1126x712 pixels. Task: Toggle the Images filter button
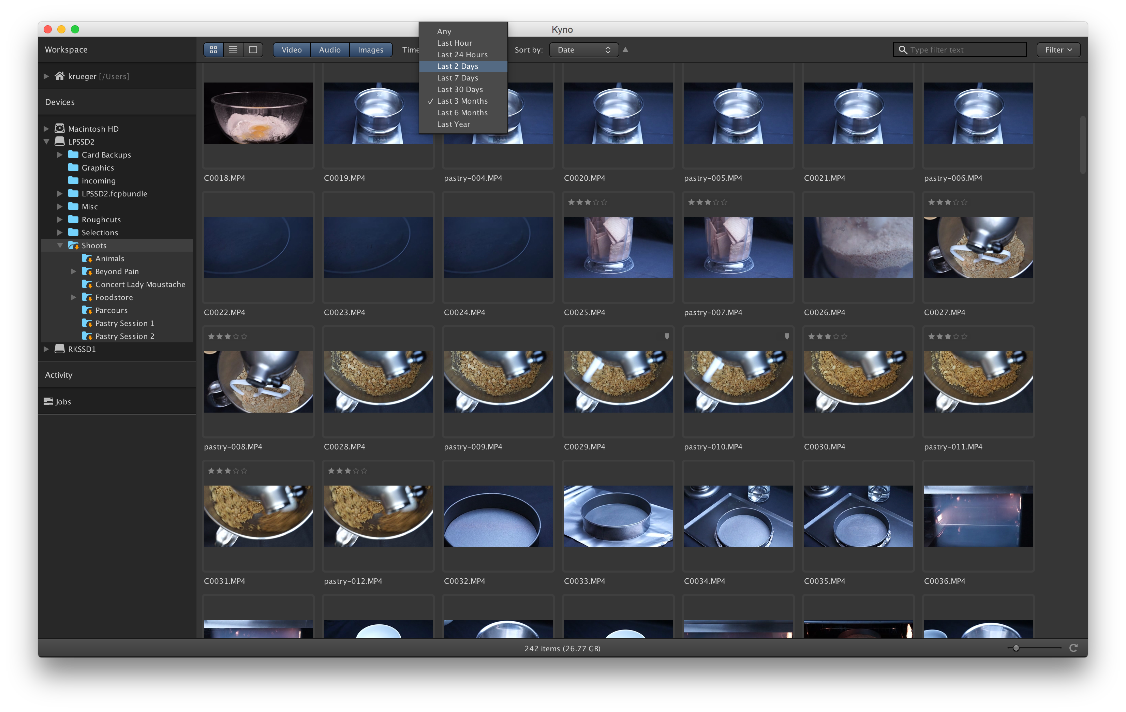click(370, 50)
